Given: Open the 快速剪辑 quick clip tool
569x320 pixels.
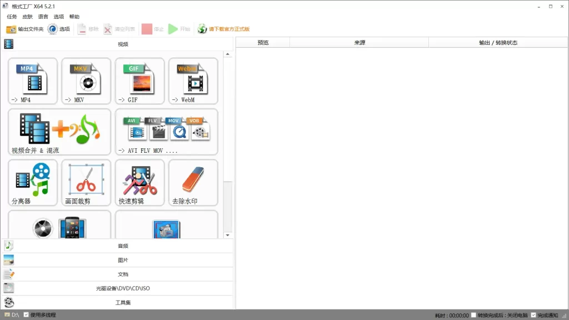Looking at the screenshot, I should tap(139, 182).
